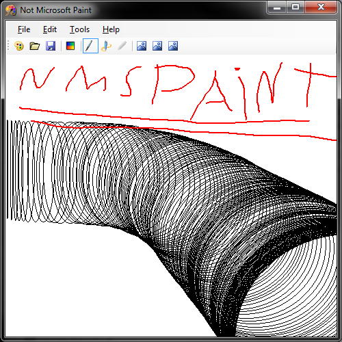Open the Help menu
The height and width of the screenshot is (342, 342).
point(111,29)
